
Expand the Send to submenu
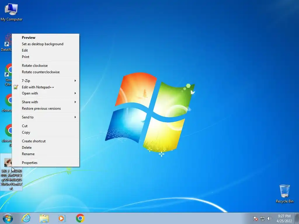click(x=46, y=117)
